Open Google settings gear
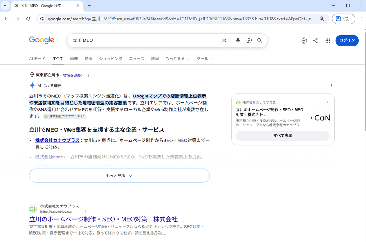 pos(304,41)
